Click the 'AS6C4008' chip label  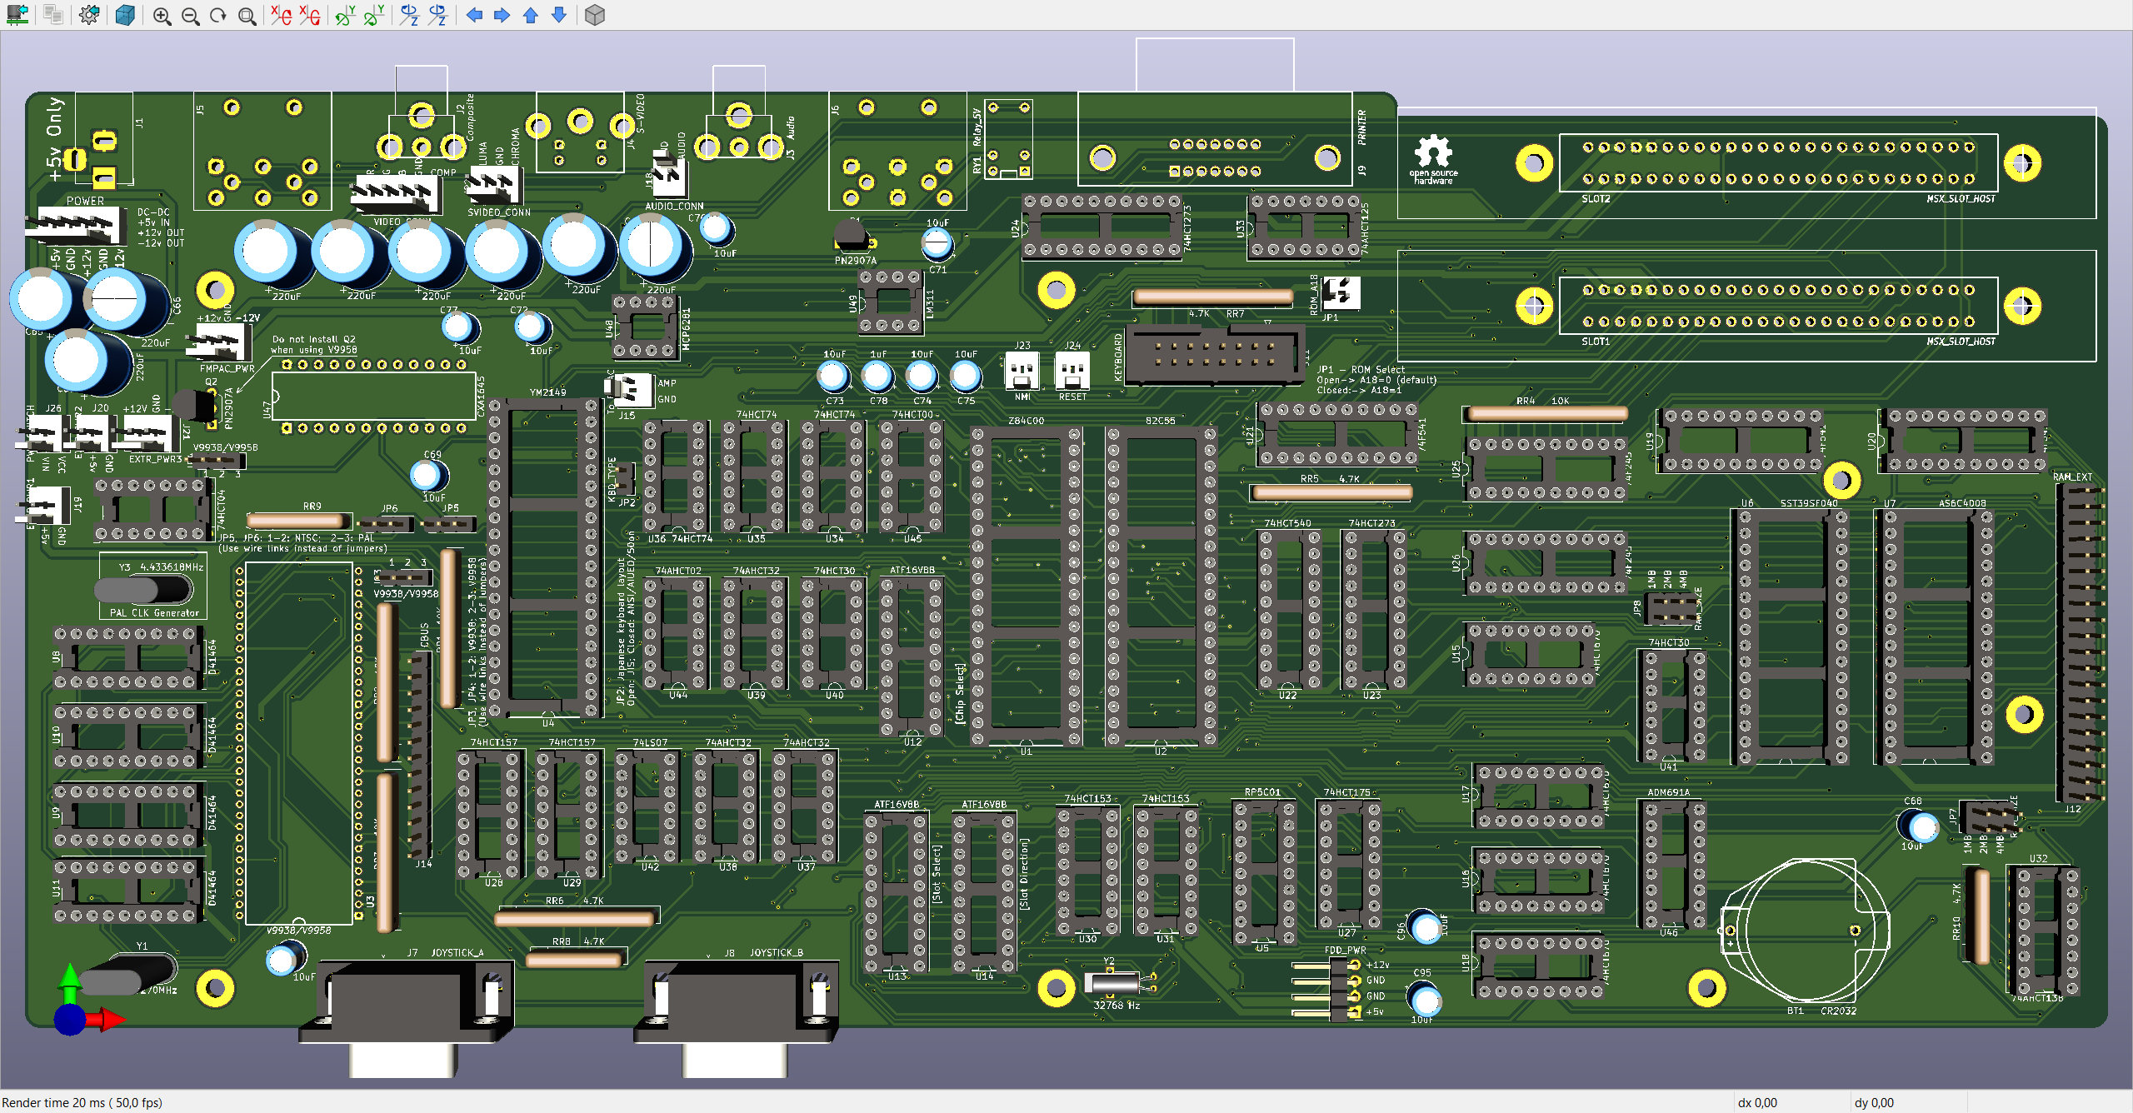tap(1962, 503)
